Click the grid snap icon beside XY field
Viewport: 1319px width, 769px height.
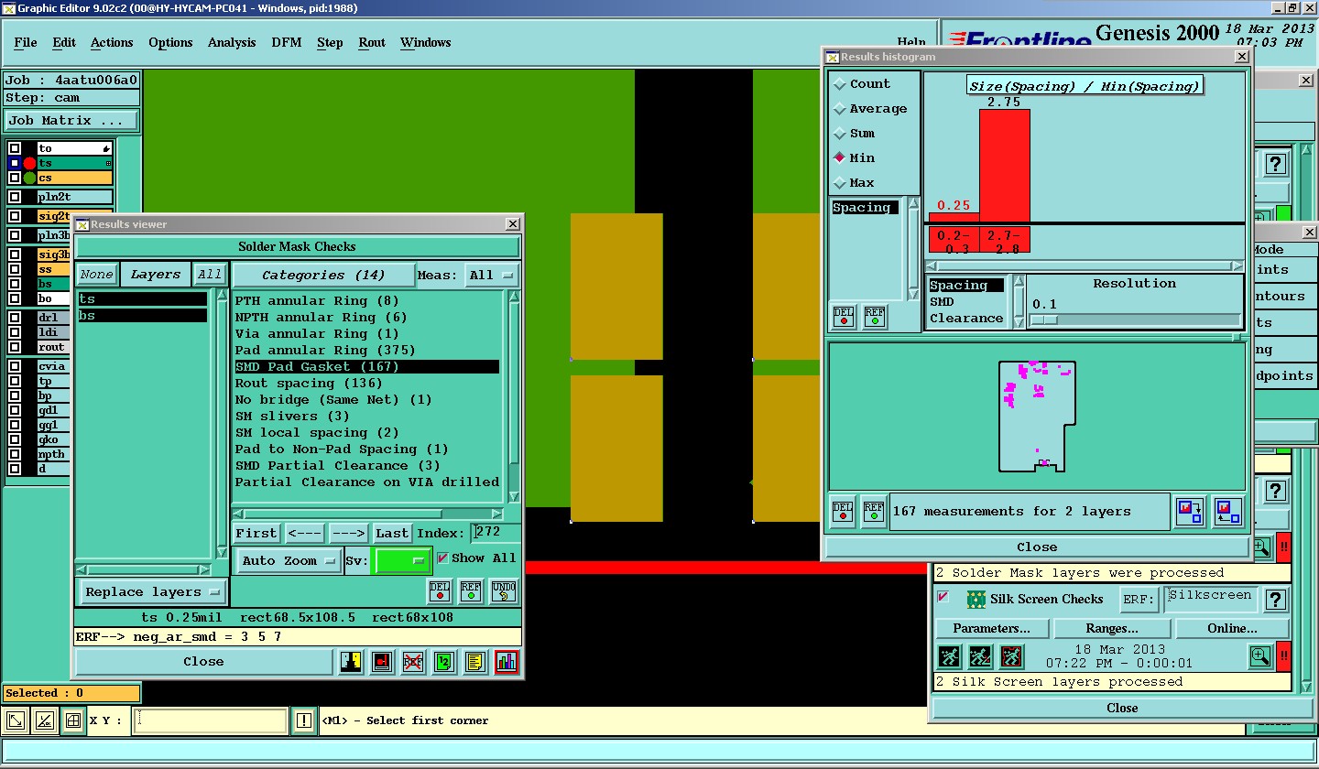click(72, 721)
